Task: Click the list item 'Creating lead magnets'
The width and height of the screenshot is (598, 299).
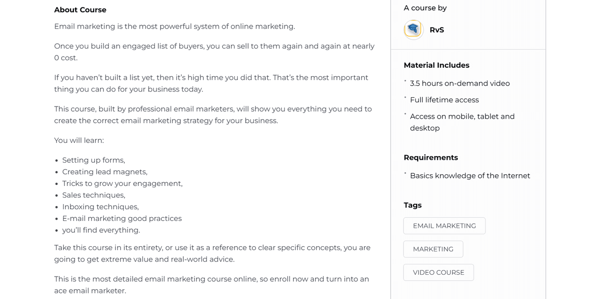Action: point(105,171)
